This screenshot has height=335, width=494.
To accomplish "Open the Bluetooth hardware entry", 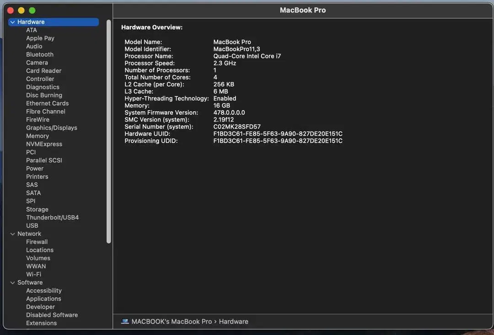I will (39, 54).
